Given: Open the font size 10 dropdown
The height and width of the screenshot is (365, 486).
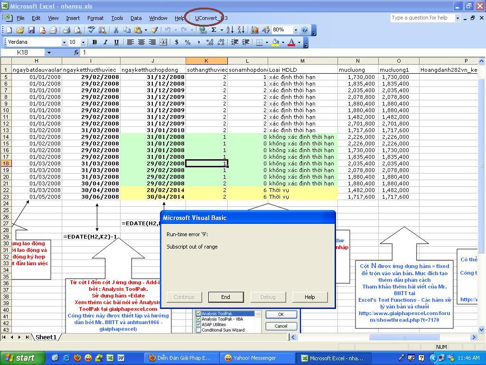Looking at the screenshot, I should point(83,42).
